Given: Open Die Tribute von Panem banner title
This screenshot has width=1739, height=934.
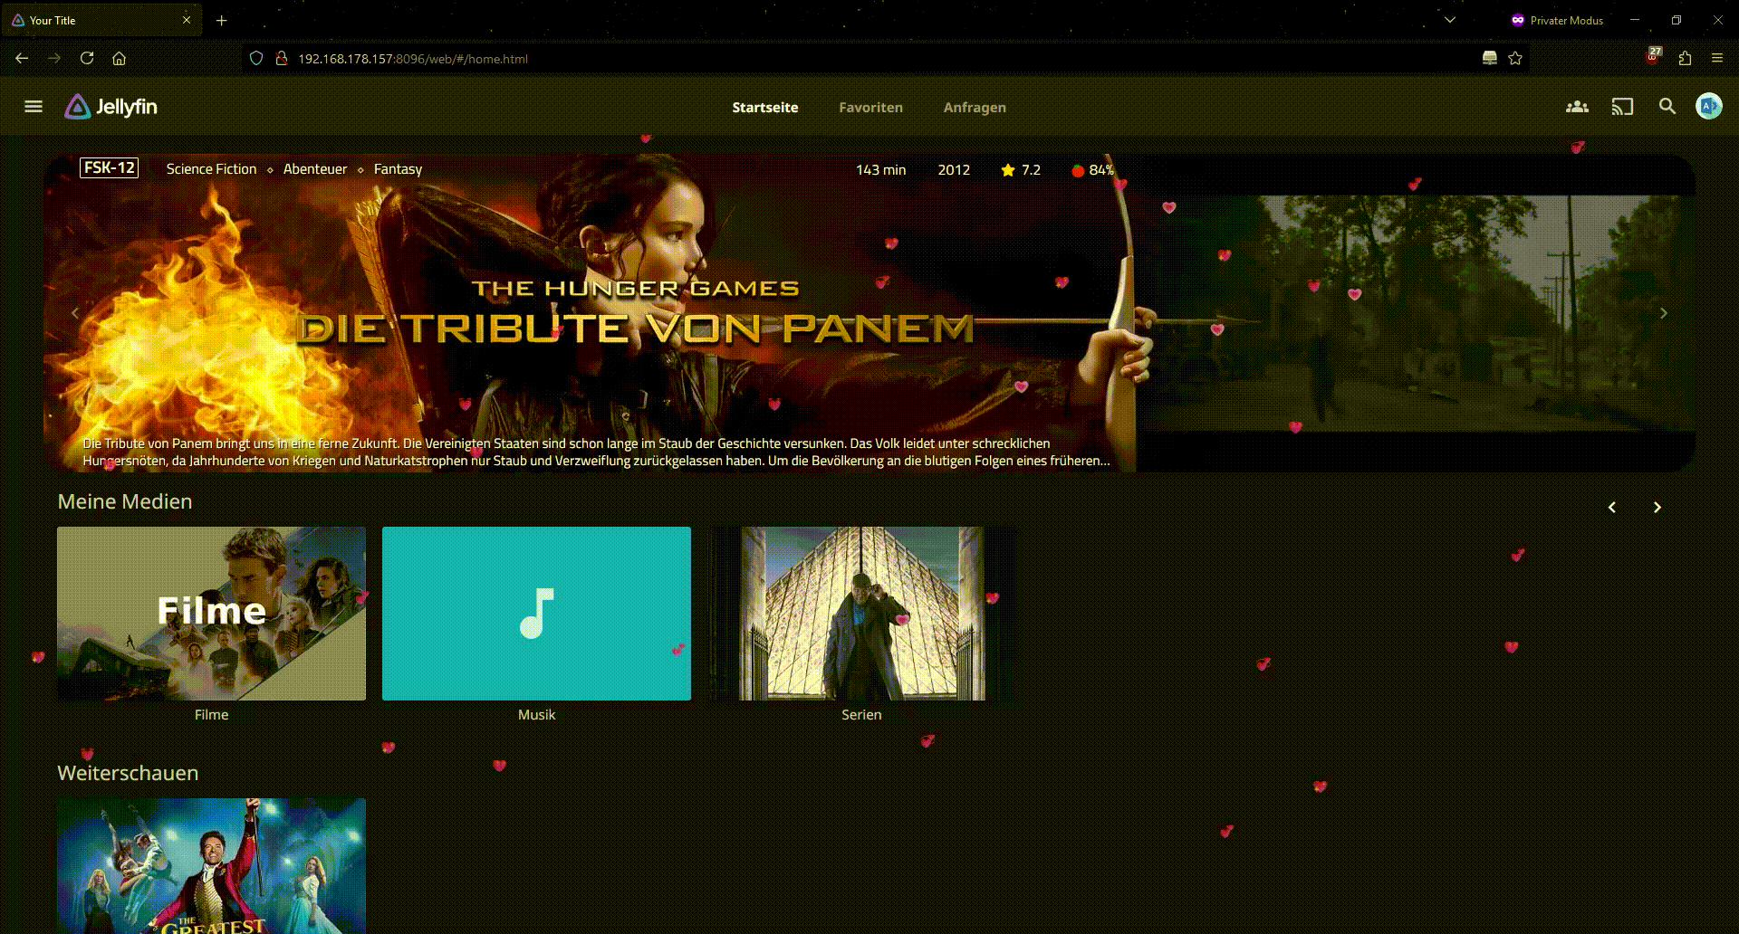Looking at the screenshot, I should [635, 313].
